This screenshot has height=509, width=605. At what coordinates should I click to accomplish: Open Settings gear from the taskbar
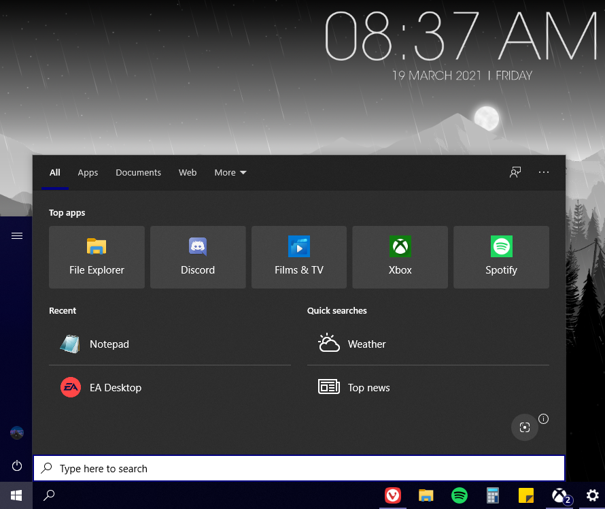(592, 495)
